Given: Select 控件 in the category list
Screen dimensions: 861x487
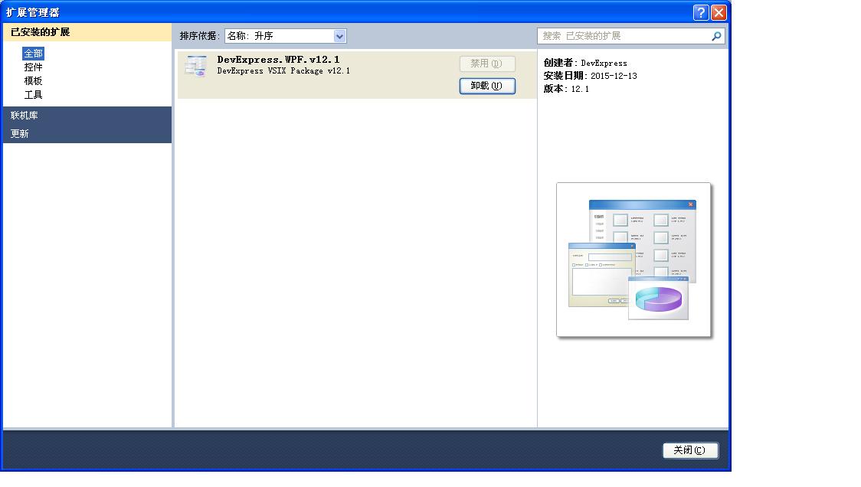Looking at the screenshot, I should [33, 67].
